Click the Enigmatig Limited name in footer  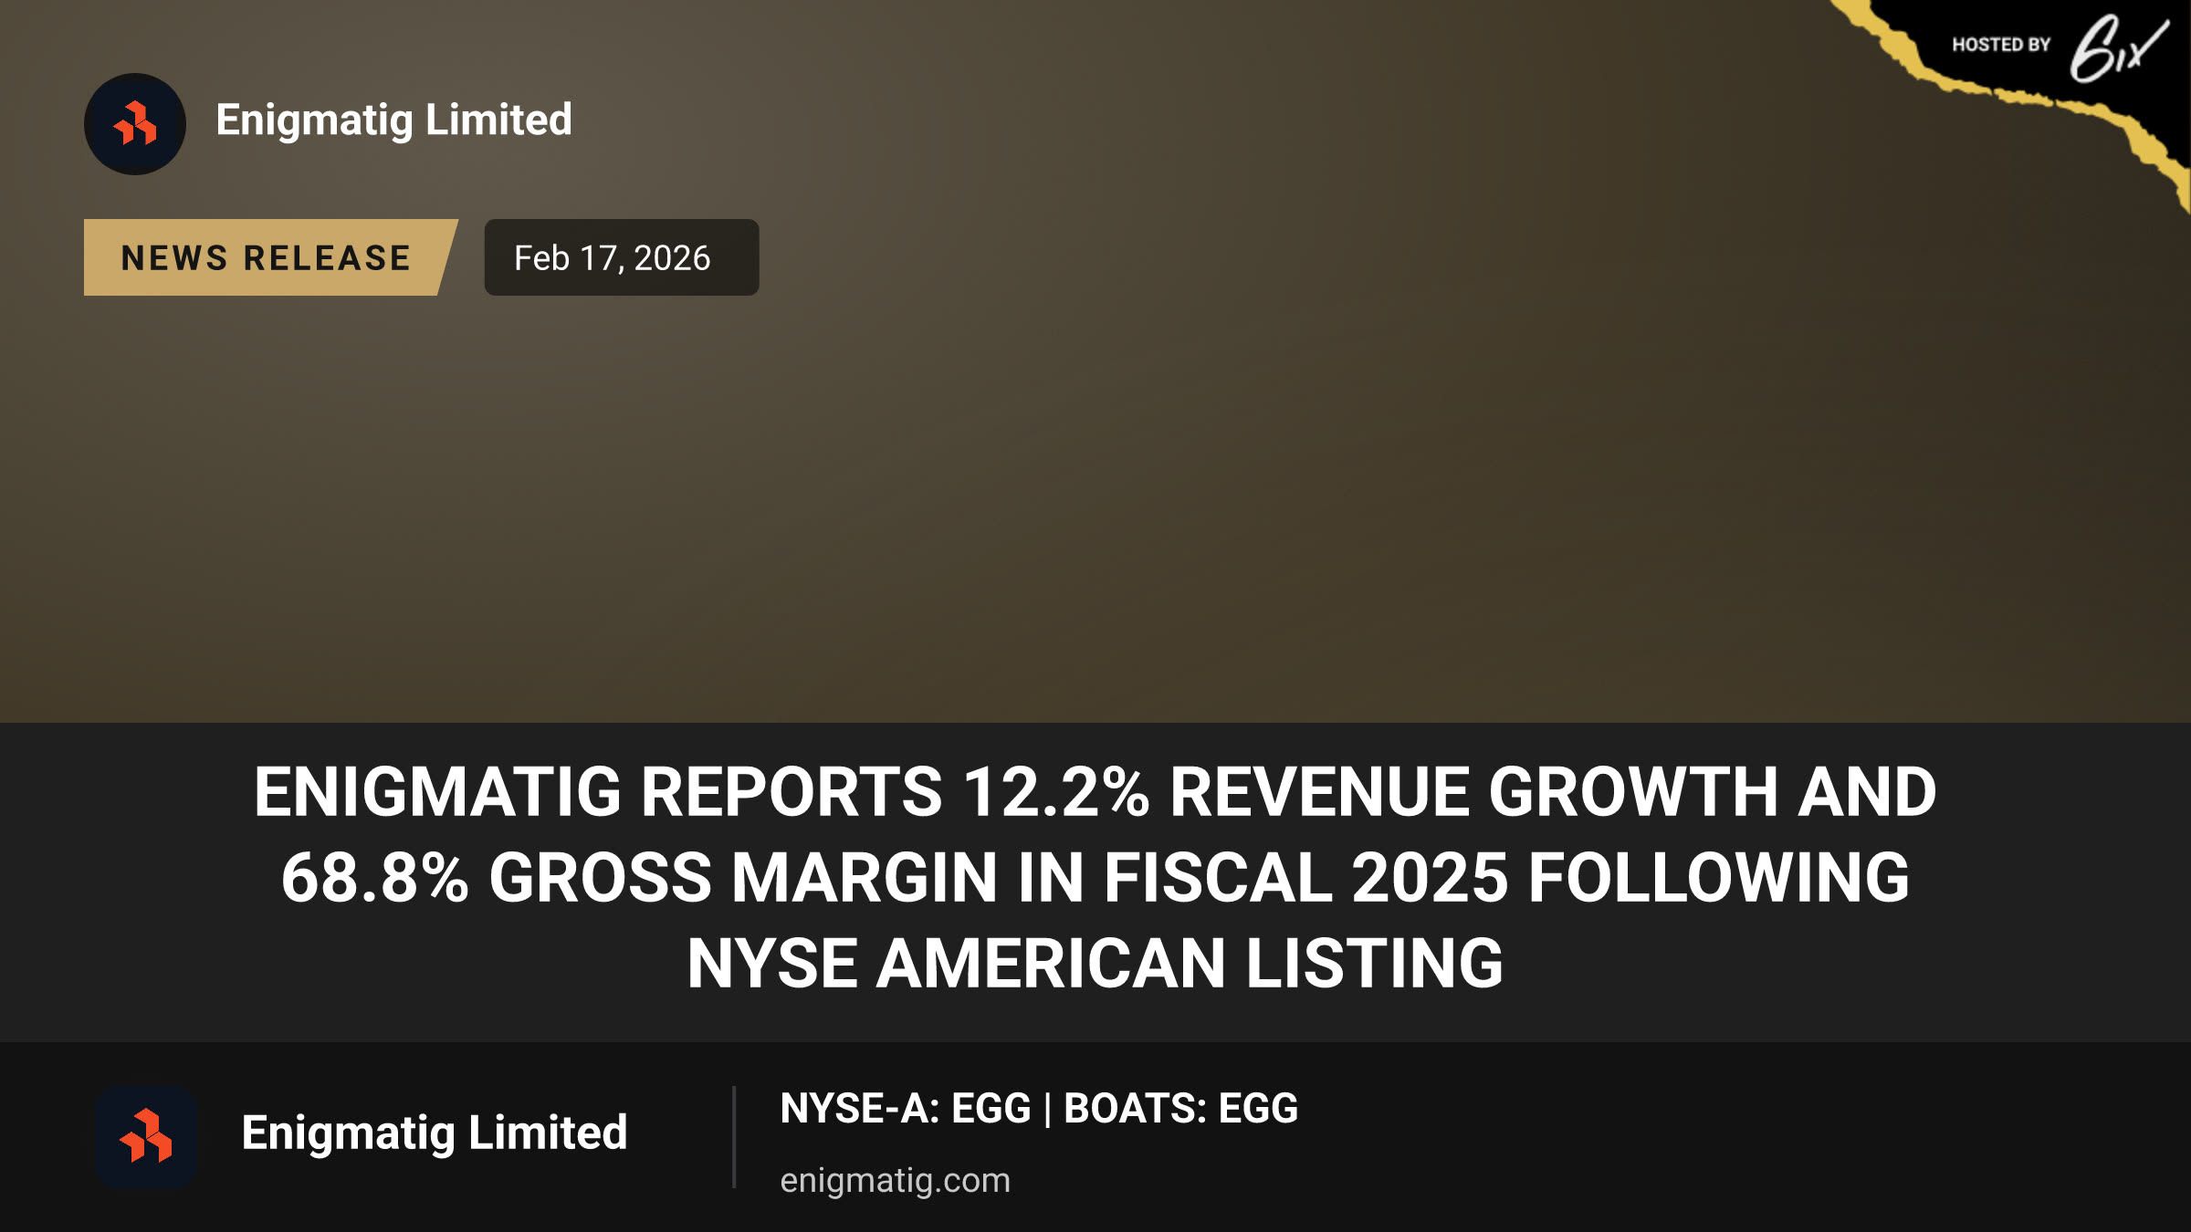click(435, 1133)
